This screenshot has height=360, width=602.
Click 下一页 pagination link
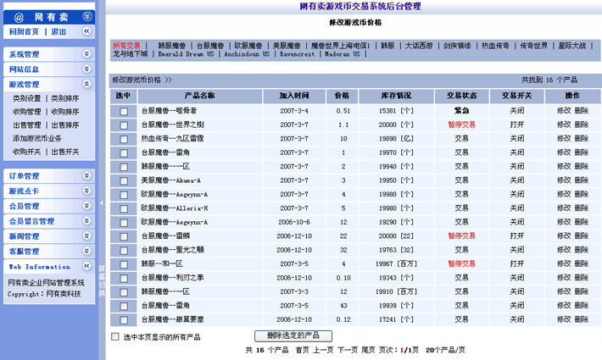click(348, 350)
